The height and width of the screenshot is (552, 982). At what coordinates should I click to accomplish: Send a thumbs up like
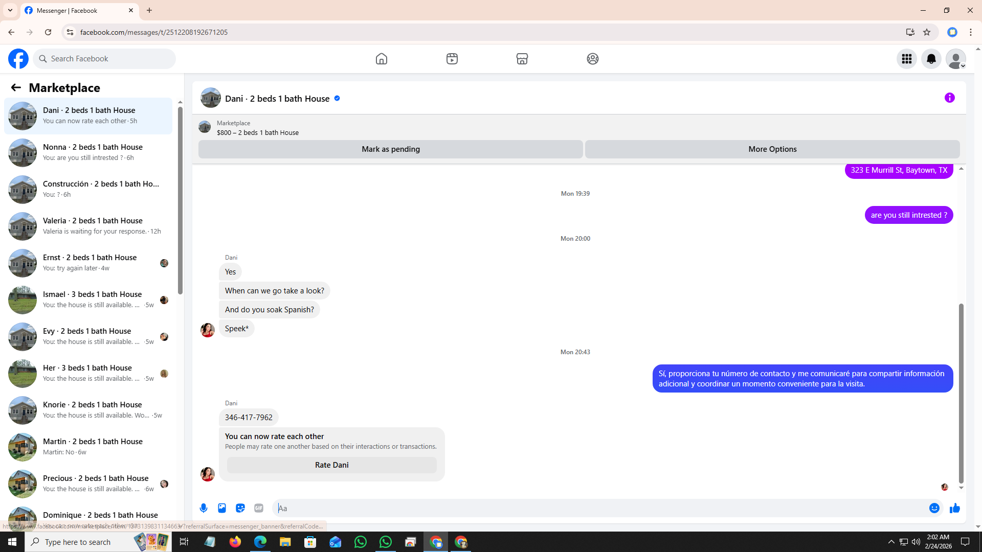click(x=954, y=508)
